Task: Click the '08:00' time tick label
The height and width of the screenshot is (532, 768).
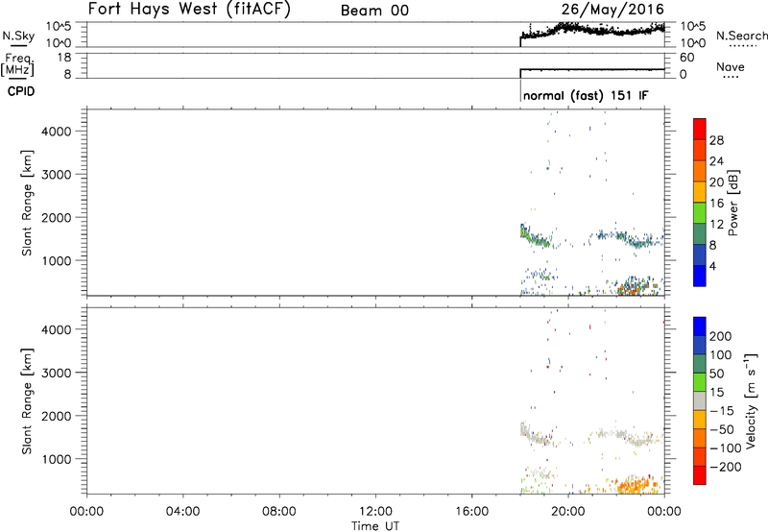Action: [279, 512]
